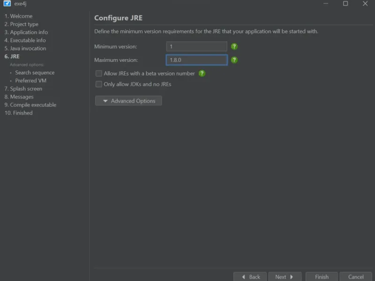Jump to step 3. Application info

tap(26, 32)
